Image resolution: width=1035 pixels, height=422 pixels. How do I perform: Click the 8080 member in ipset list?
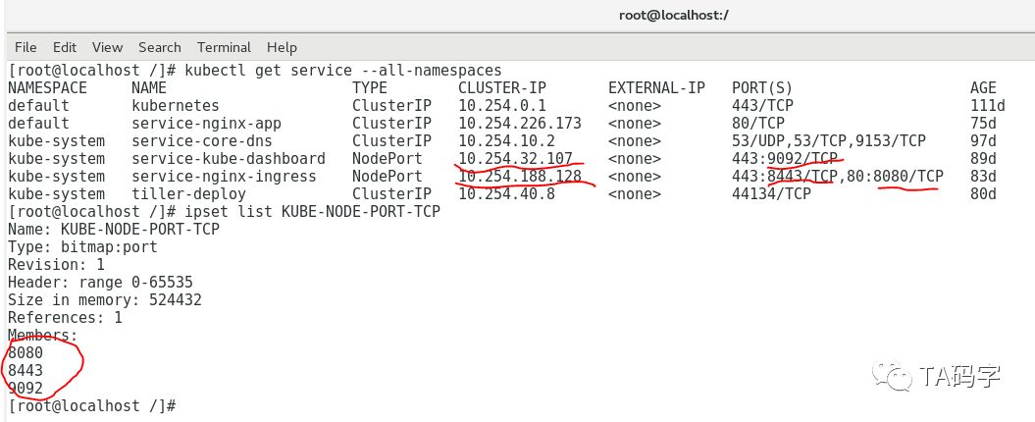(26, 352)
